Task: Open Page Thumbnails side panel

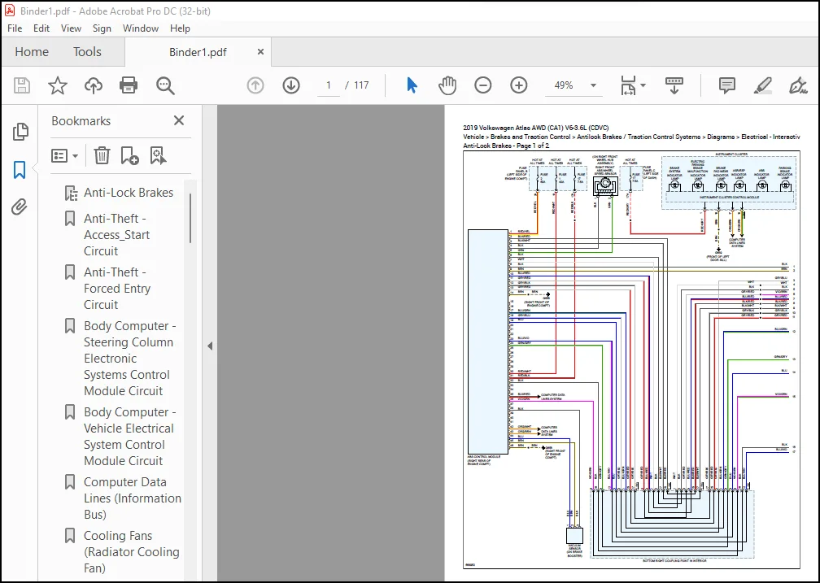Action: [x=20, y=132]
